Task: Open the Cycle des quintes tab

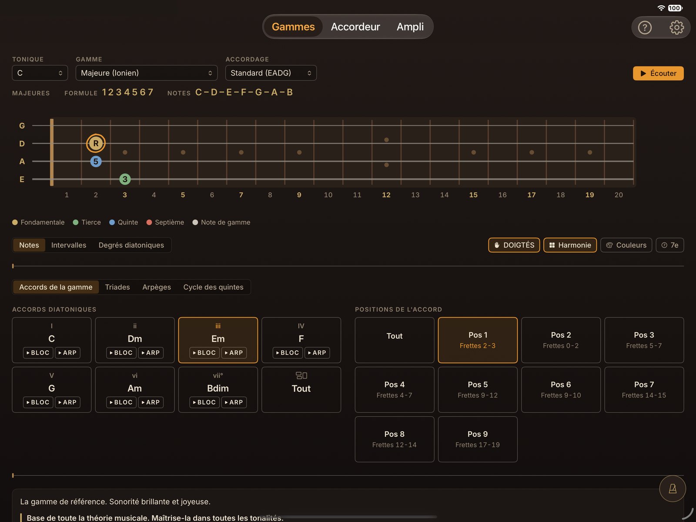Action: point(213,287)
